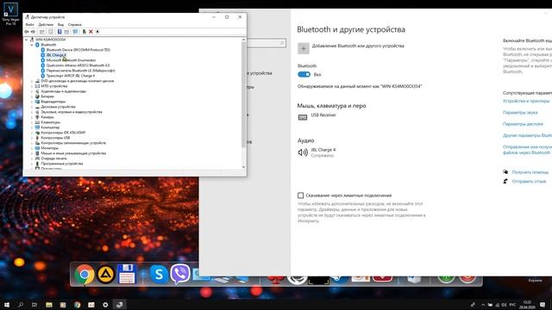Select Bluetooth LE Enumerator (Microsoft) entry
The width and height of the screenshot is (552, 310).
coord(80,71)
